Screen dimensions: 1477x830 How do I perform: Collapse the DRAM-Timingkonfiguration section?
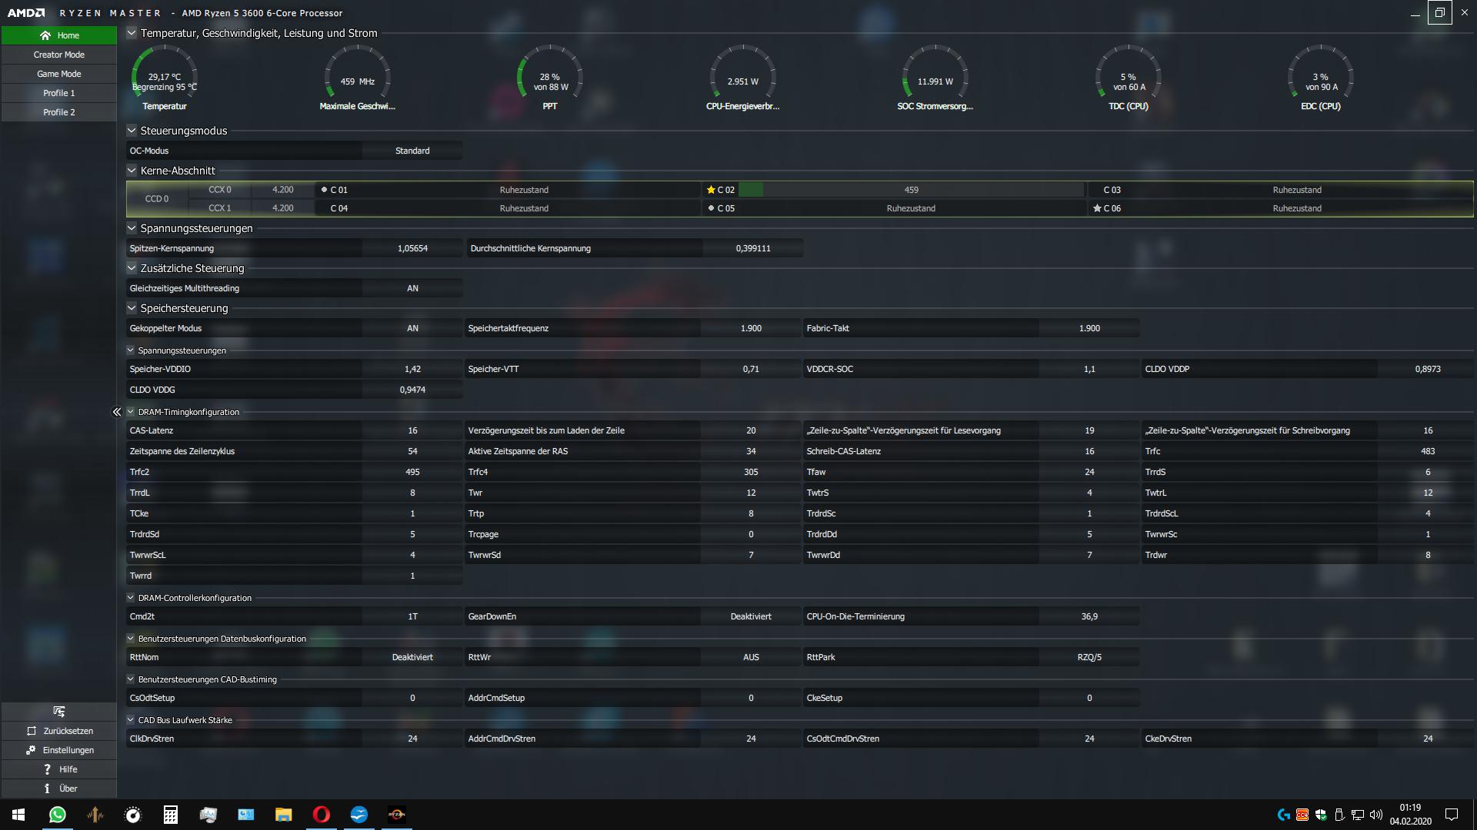click(131, 412)
